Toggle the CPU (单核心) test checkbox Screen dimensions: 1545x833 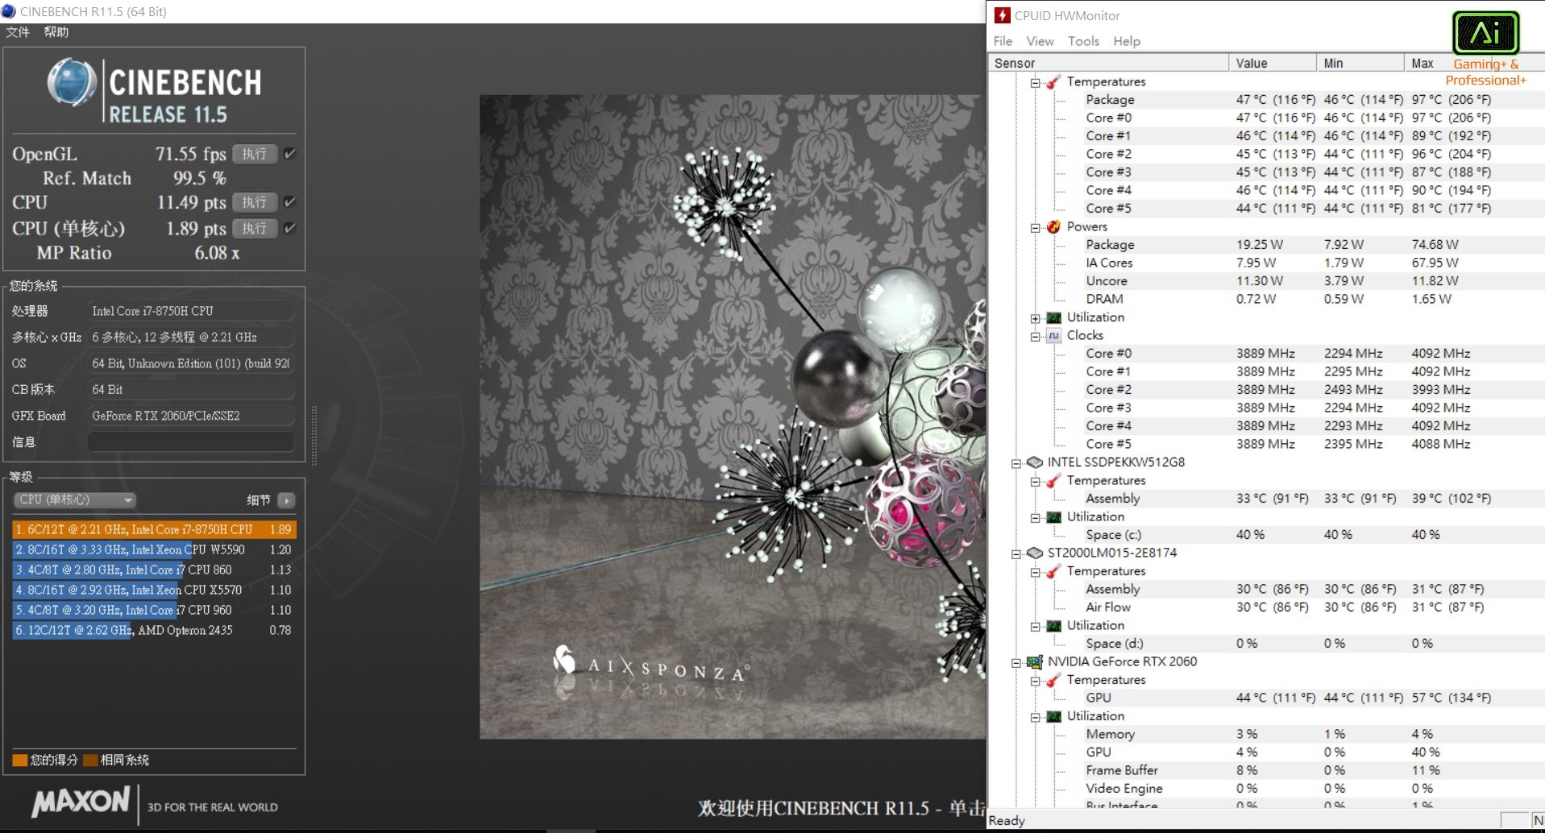click(x=290, y=228)
